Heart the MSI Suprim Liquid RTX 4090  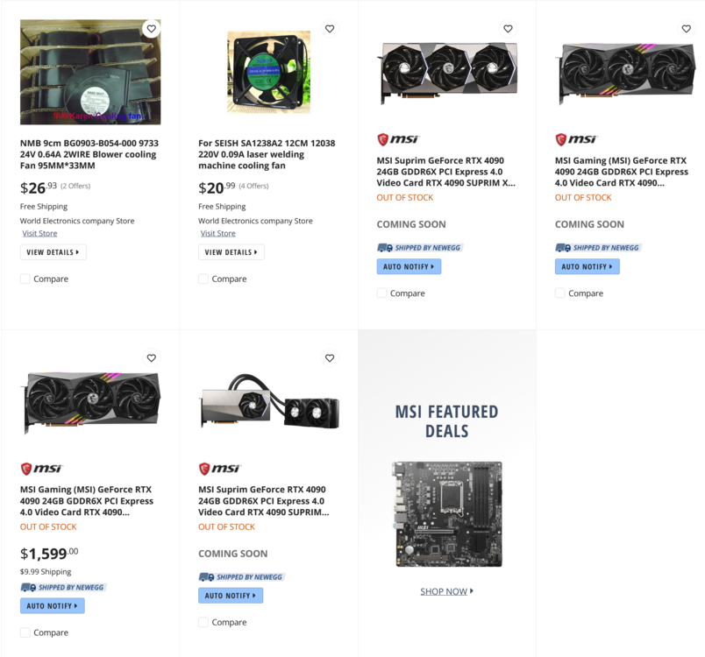point(330,358)
